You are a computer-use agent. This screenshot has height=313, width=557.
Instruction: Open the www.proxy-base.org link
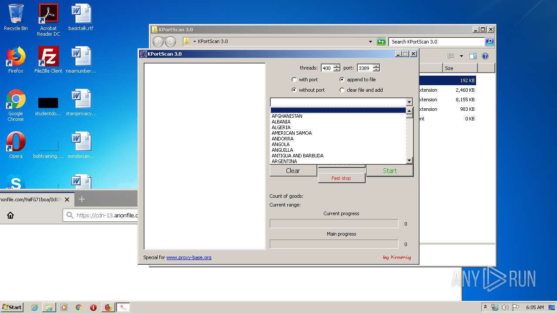[x=189, y=257]
